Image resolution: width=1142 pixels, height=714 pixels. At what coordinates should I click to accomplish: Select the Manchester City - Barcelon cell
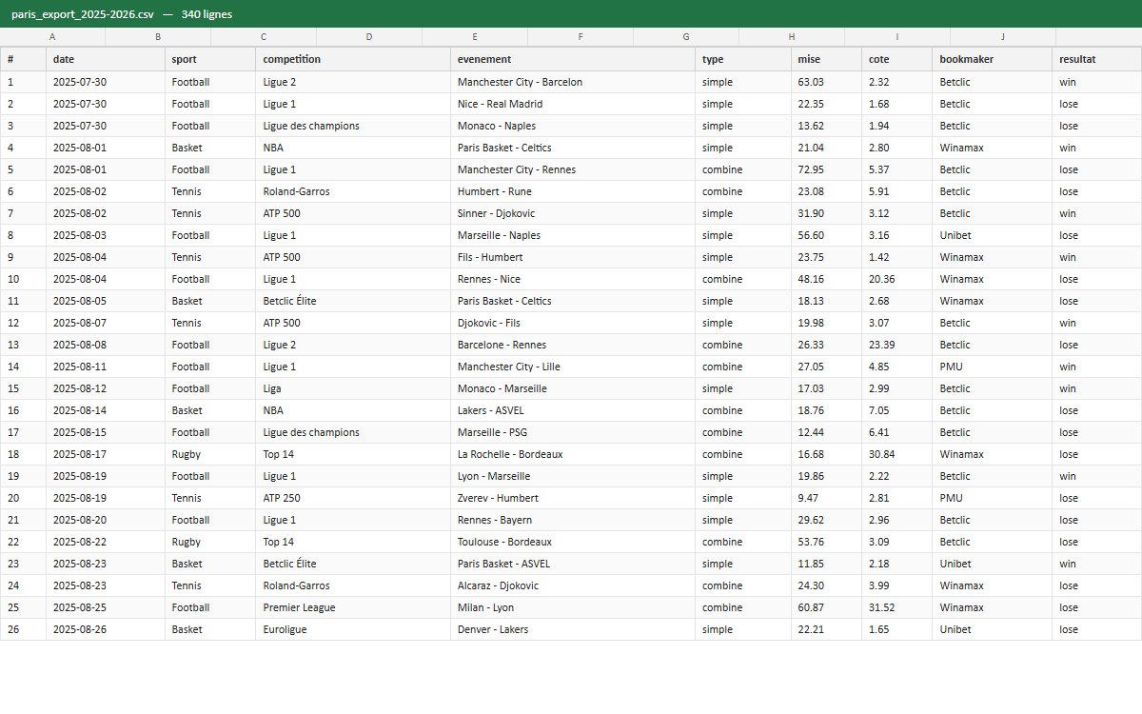click(x=573, y=82)
